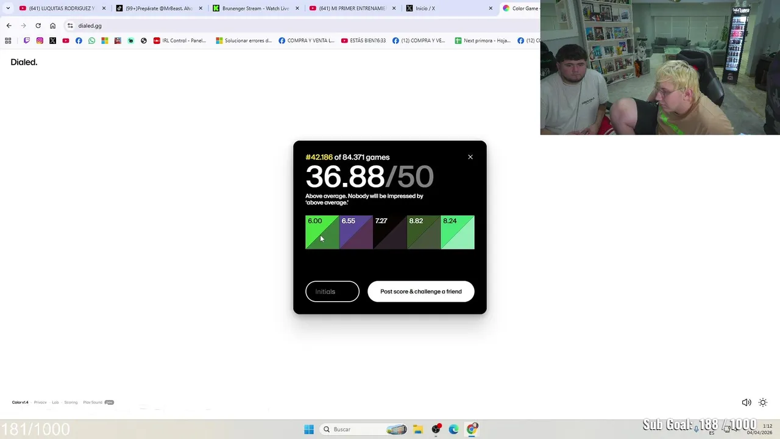Open the Next primora - Hoja bookmark
Viewport: 780px width, 439px height.
coord(483,41)
